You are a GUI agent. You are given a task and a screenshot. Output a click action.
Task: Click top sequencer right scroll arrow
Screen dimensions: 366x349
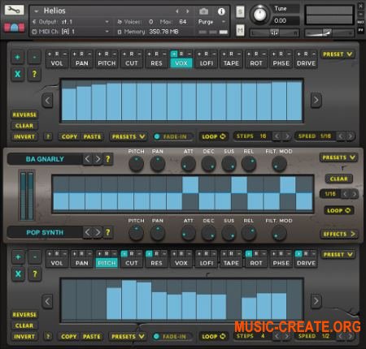(316, 101)
